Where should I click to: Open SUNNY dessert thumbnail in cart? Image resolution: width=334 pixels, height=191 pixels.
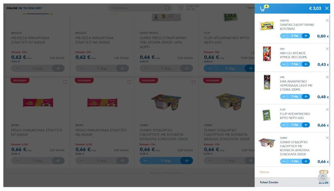(267, 142)
